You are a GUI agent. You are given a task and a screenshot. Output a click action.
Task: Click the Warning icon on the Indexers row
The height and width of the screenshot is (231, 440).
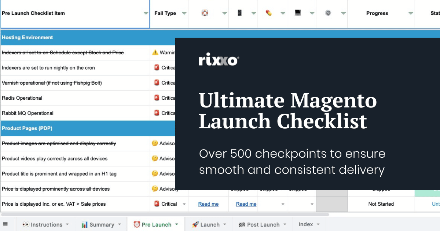click(x=155, y=52)
